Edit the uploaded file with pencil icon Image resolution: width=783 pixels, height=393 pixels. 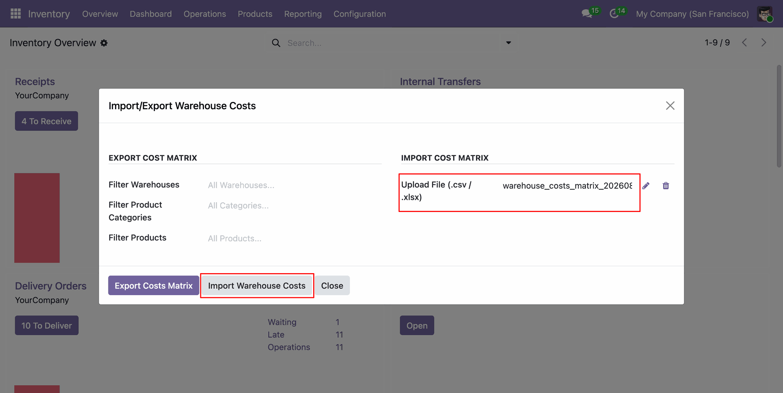click(x=646, y=186)
